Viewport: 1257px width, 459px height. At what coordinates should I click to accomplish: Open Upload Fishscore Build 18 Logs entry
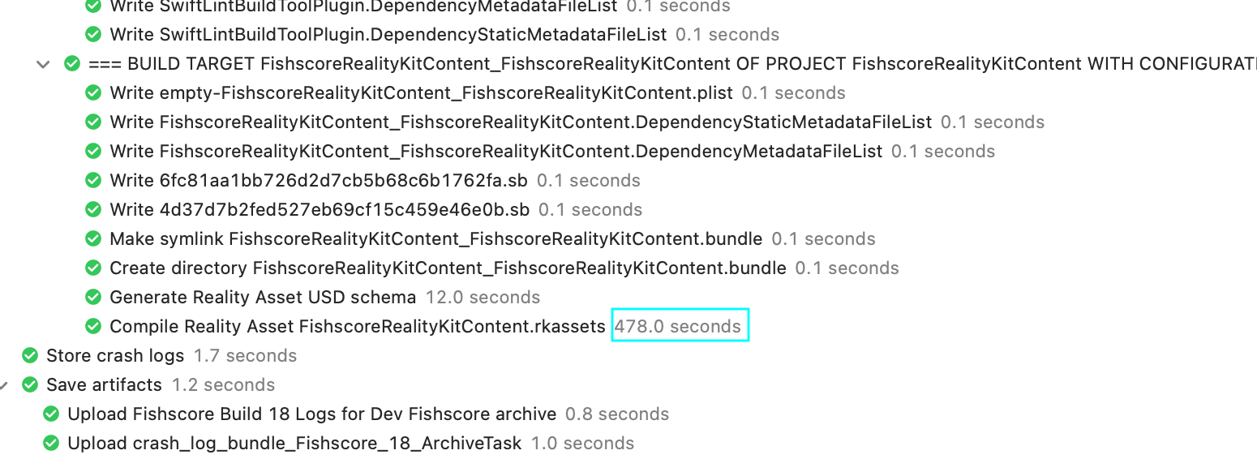312,414
